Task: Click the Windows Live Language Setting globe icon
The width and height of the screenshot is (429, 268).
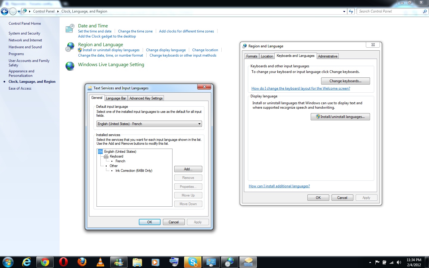Action: [70, 66]
